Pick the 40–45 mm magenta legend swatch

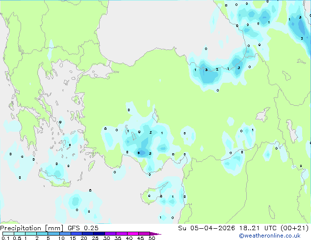(133, 234)
